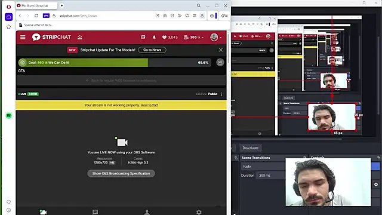Pop out the dock left of Scene Transitions
Screen dimensions: 382x215
(x=236, y=158)
